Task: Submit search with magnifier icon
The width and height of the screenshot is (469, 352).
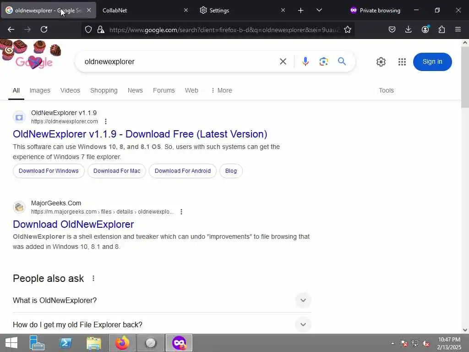Action: click(x=342, y=62)
